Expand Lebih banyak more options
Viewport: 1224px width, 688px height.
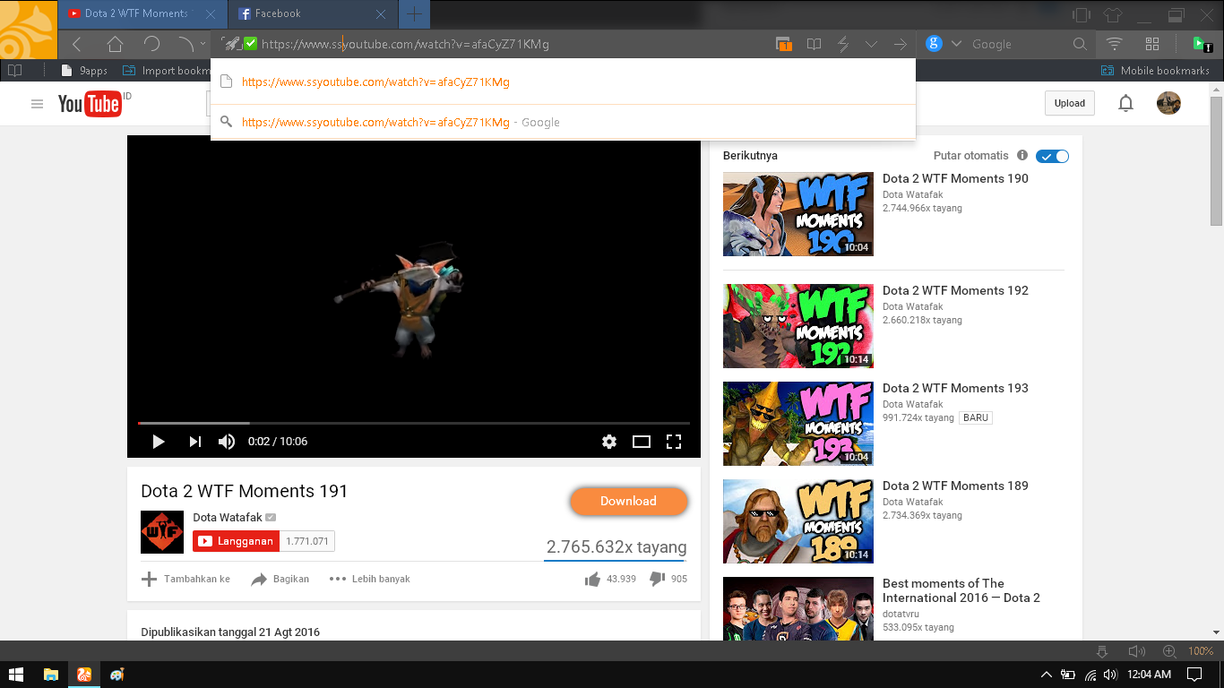coord(369,579)
